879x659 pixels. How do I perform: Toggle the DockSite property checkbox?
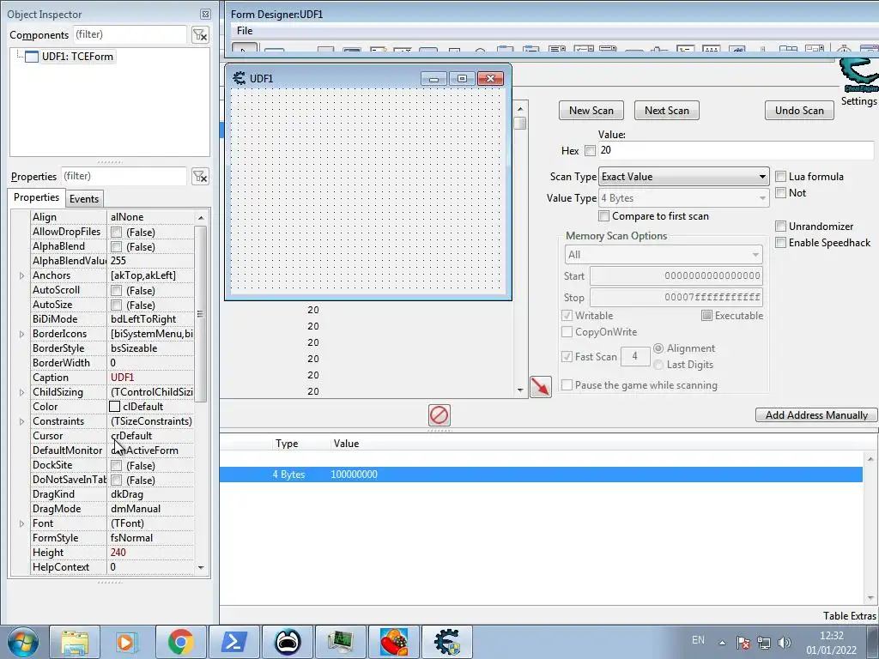point(116,466)
